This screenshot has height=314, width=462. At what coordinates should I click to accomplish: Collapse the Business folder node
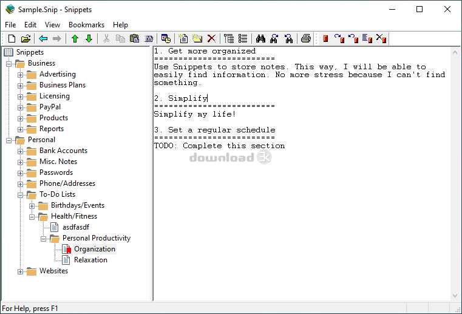9,64
